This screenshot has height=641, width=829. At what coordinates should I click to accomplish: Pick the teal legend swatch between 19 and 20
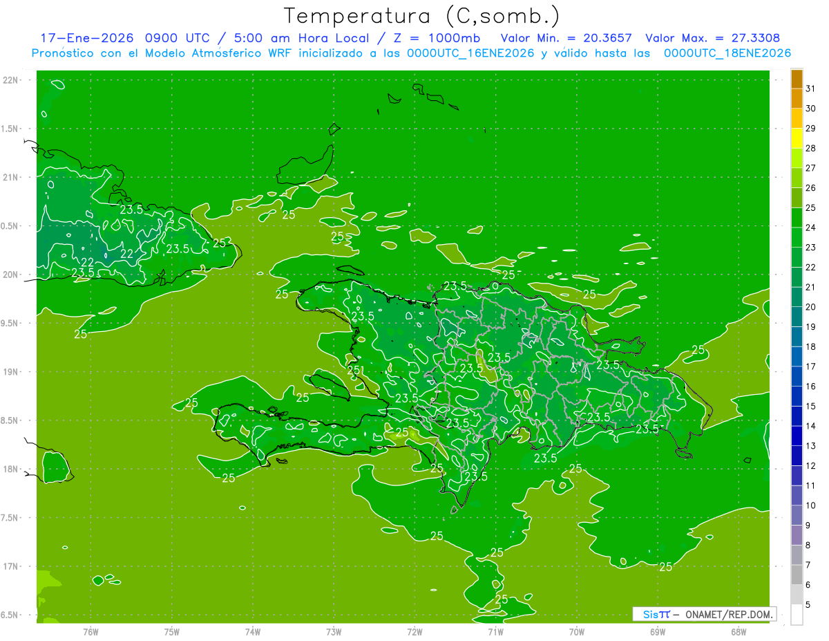tap(797, 317)
